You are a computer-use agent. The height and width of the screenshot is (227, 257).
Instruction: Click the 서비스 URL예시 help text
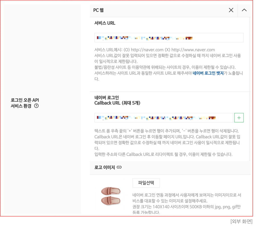(x=154, y=50)
